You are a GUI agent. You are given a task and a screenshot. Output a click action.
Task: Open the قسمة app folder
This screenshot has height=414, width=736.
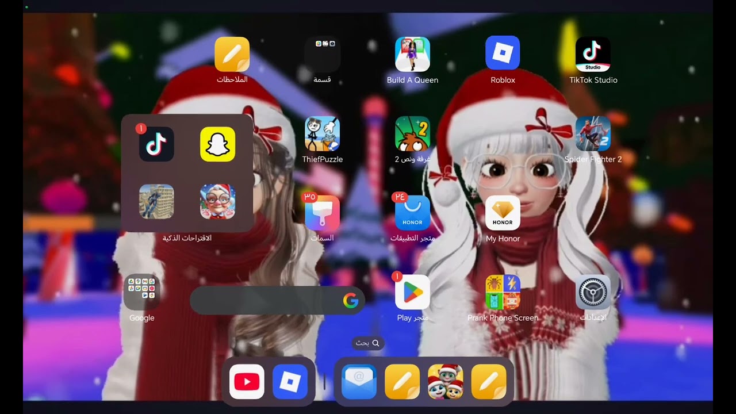(x=322, y=55)
